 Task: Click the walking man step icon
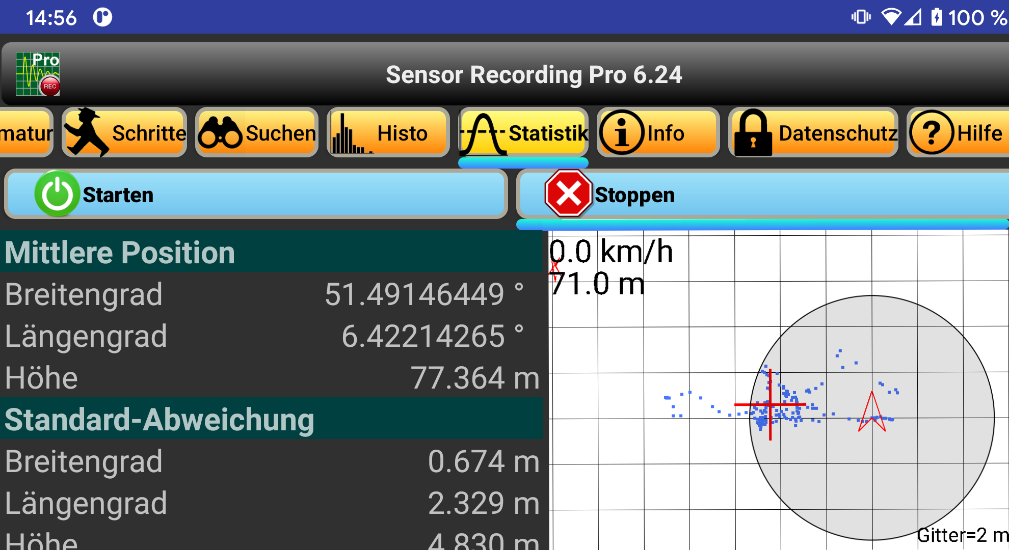tap(87, 132)
